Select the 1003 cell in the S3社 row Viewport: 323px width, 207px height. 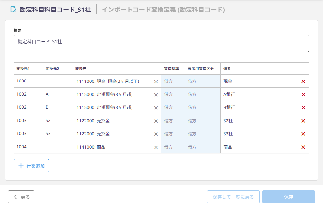28,134
